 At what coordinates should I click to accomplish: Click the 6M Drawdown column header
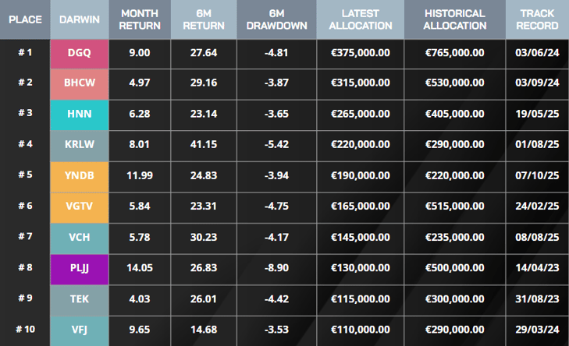point(276,19)
